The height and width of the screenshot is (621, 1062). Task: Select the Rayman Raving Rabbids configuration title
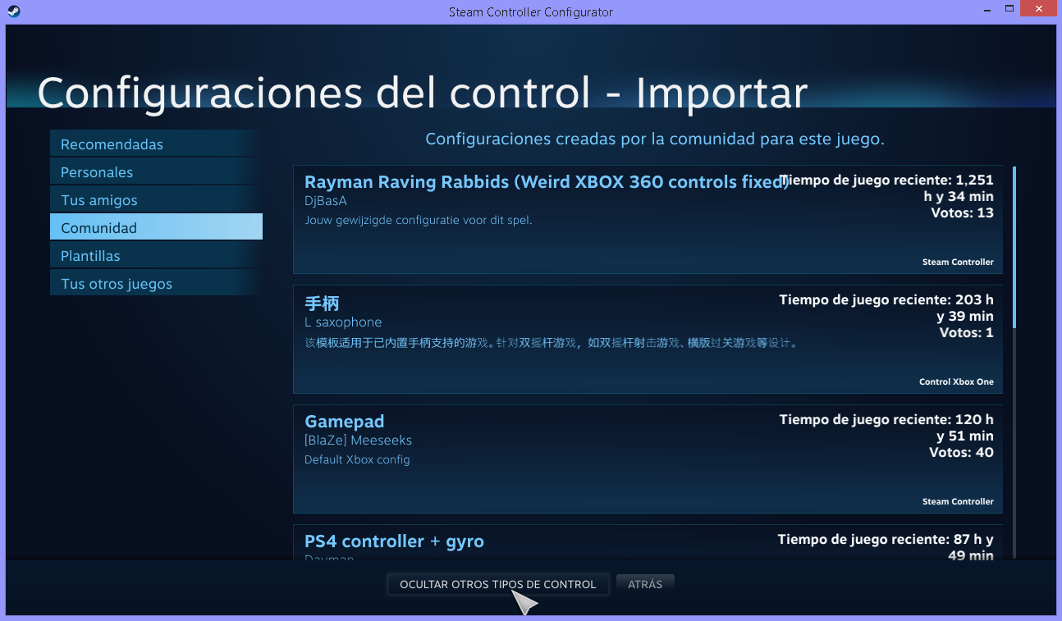pos(547,182)
